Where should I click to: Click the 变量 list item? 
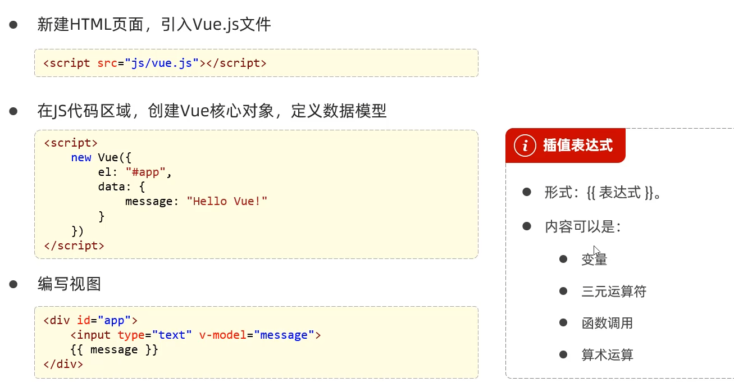[x=594, y=259]
